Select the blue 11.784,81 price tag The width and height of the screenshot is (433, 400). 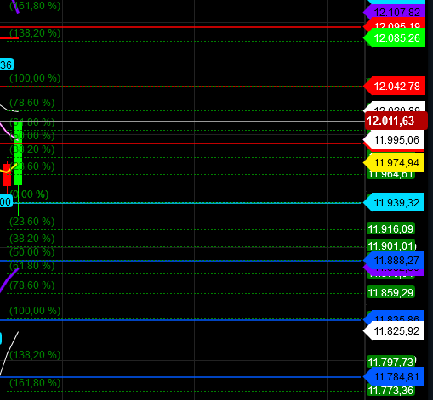coord(394,377)
